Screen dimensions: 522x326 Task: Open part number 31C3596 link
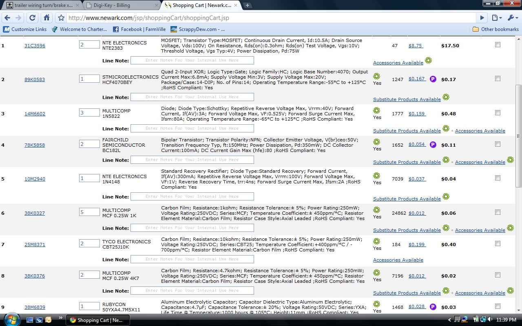(x=35, y=46)
